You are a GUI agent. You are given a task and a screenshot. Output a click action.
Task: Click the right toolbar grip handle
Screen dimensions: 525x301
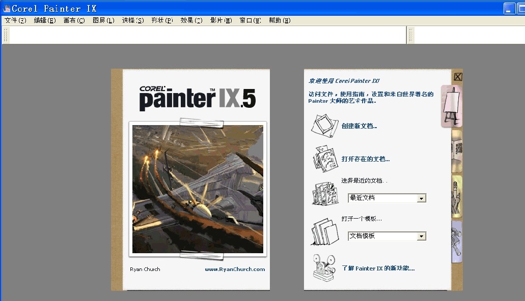coord(411,35)
